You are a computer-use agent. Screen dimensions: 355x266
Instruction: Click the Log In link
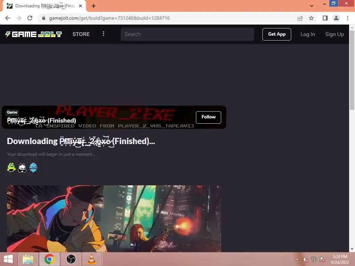coord(308,34)
